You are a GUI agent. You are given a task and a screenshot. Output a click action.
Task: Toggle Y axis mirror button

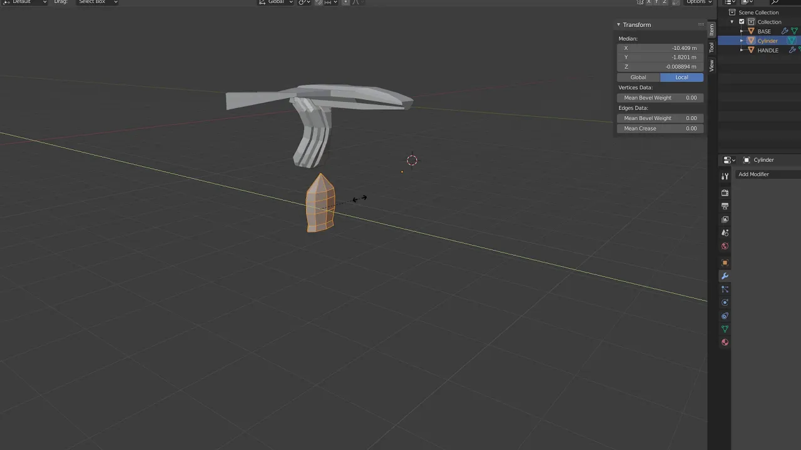[656, 2]
